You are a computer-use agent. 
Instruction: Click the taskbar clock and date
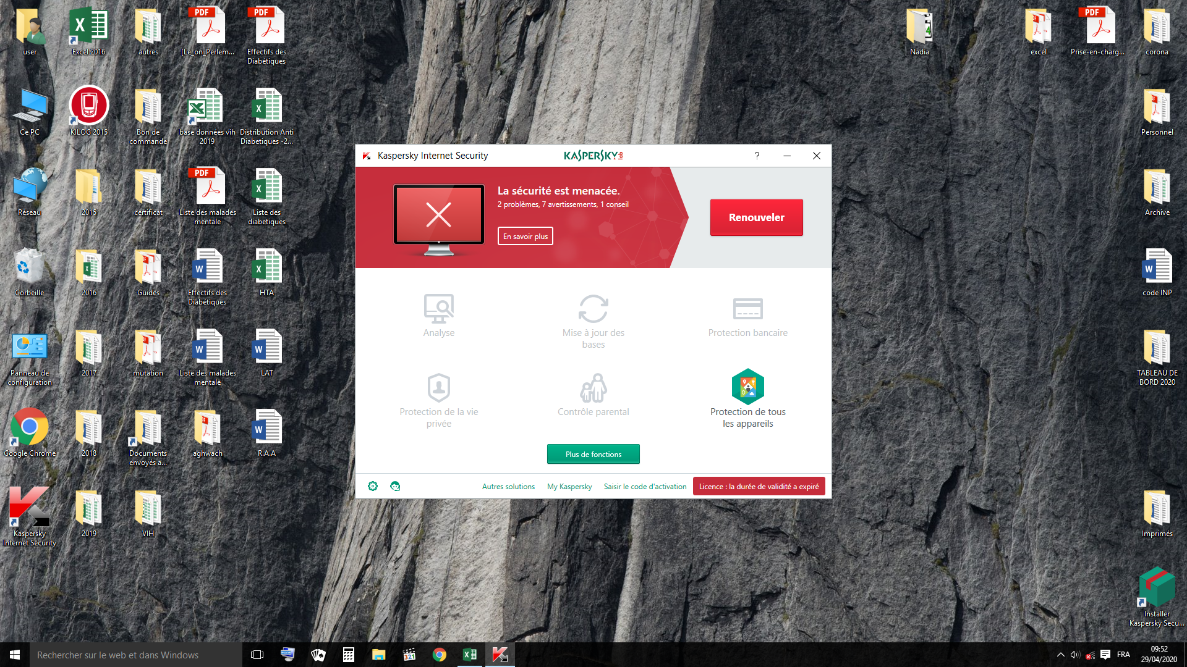tap(1159, 655)
